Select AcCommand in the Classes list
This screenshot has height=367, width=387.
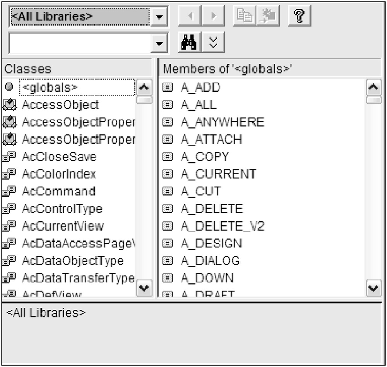click(58, 192)
